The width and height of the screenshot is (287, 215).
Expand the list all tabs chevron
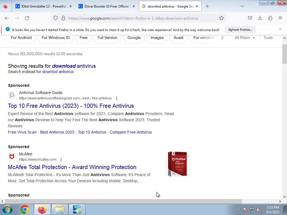point(242,6)
